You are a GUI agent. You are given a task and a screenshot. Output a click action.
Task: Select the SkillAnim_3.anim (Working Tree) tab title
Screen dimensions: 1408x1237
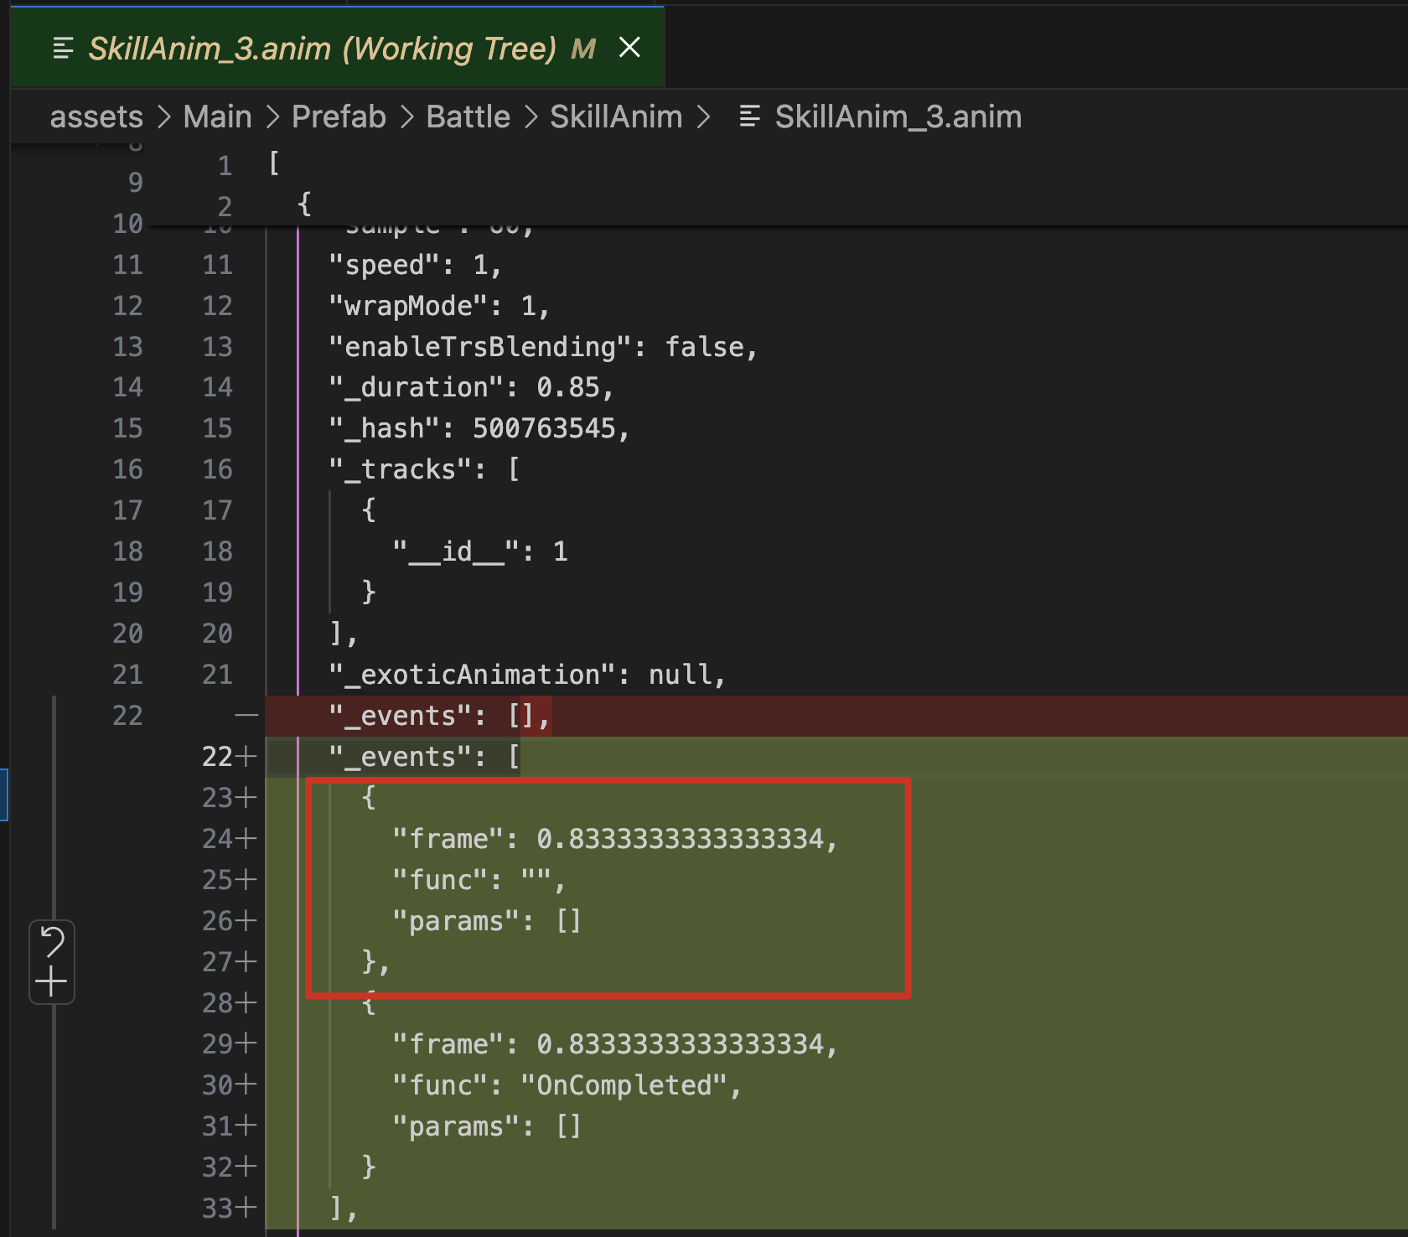(322, 49)
